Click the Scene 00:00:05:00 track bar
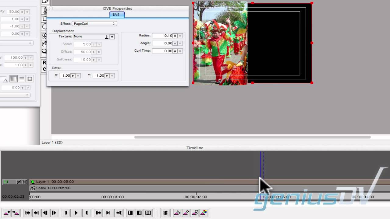 click(210, 188)
